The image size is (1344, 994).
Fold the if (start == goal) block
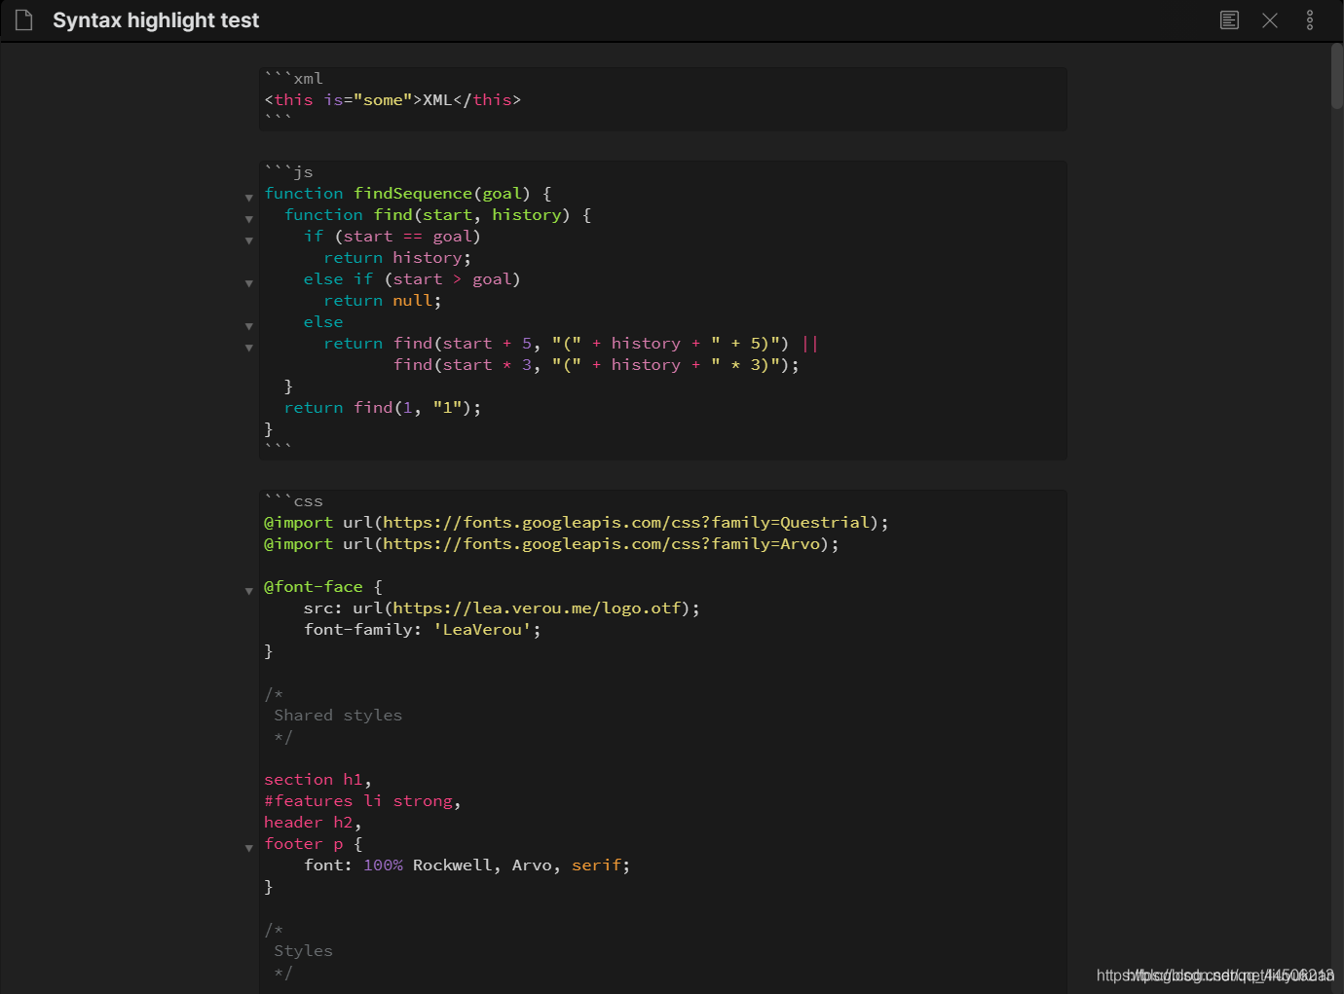click(249, 240)
